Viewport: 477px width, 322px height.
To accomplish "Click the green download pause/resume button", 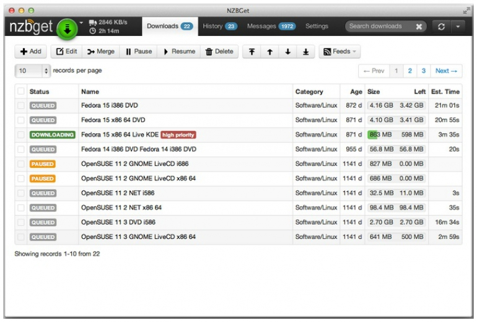I will pyautogui.click(x=68, y=29).
